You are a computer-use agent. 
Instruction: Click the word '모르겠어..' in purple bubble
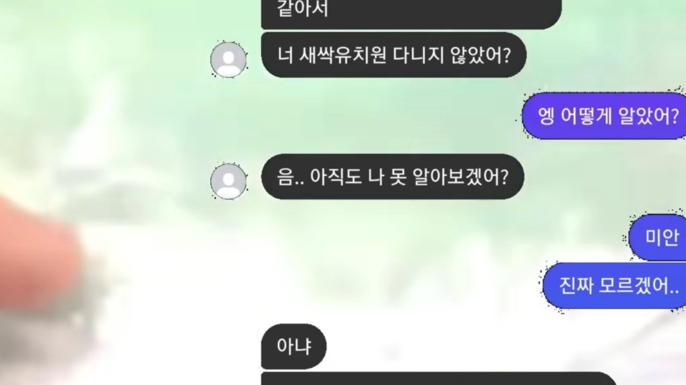[x=639, y=286]
